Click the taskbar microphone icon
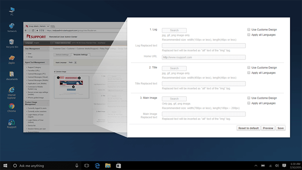 (x=77, y=166)
